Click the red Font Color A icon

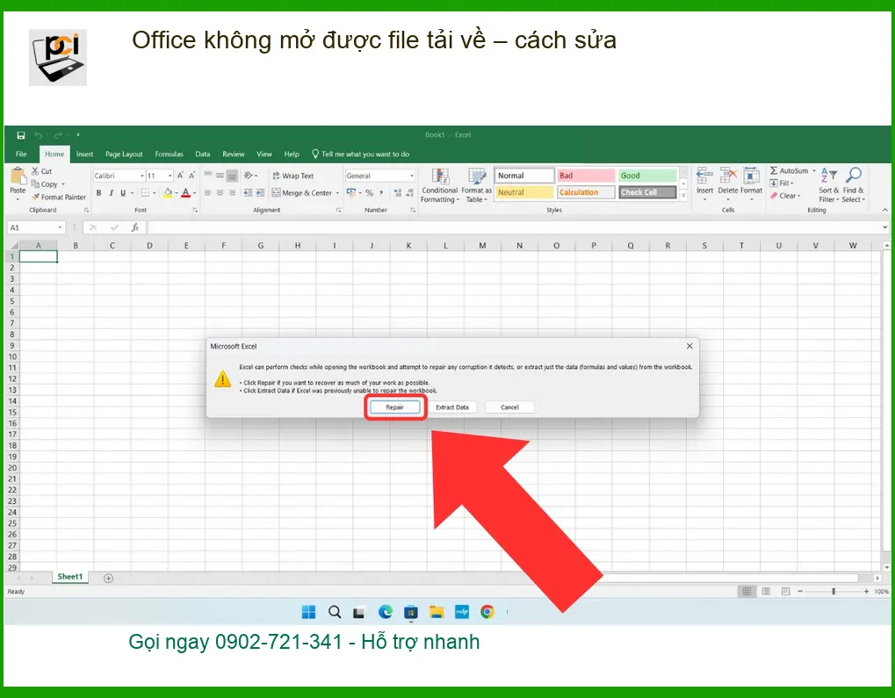click(185, 193)
